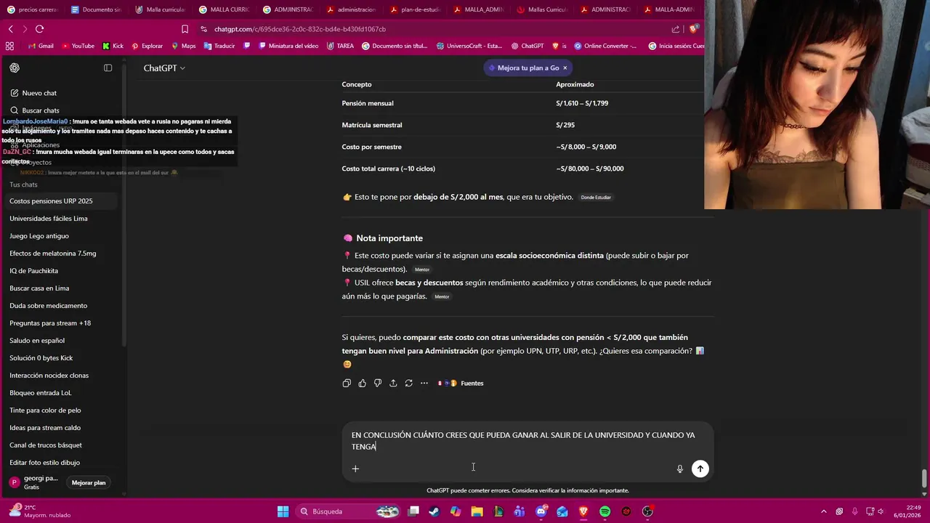Collapse the Tus chats section header
Image resolution: width=930 pixels, height=523 pixels.
pos(23,185)
